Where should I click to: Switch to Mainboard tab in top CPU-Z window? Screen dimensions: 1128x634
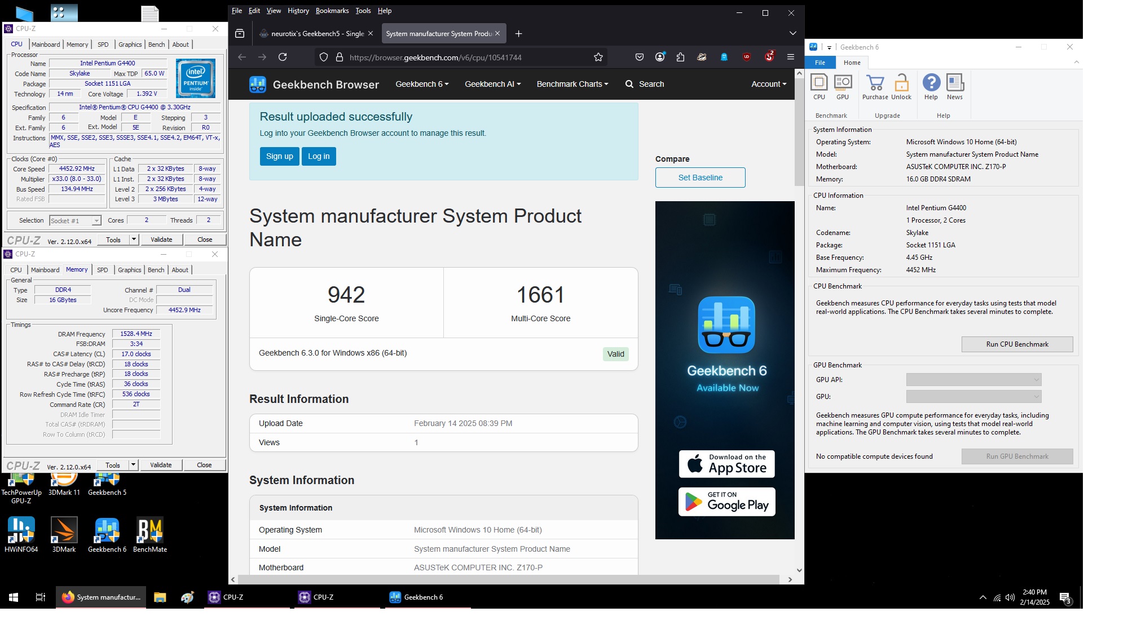click(46, 45)
